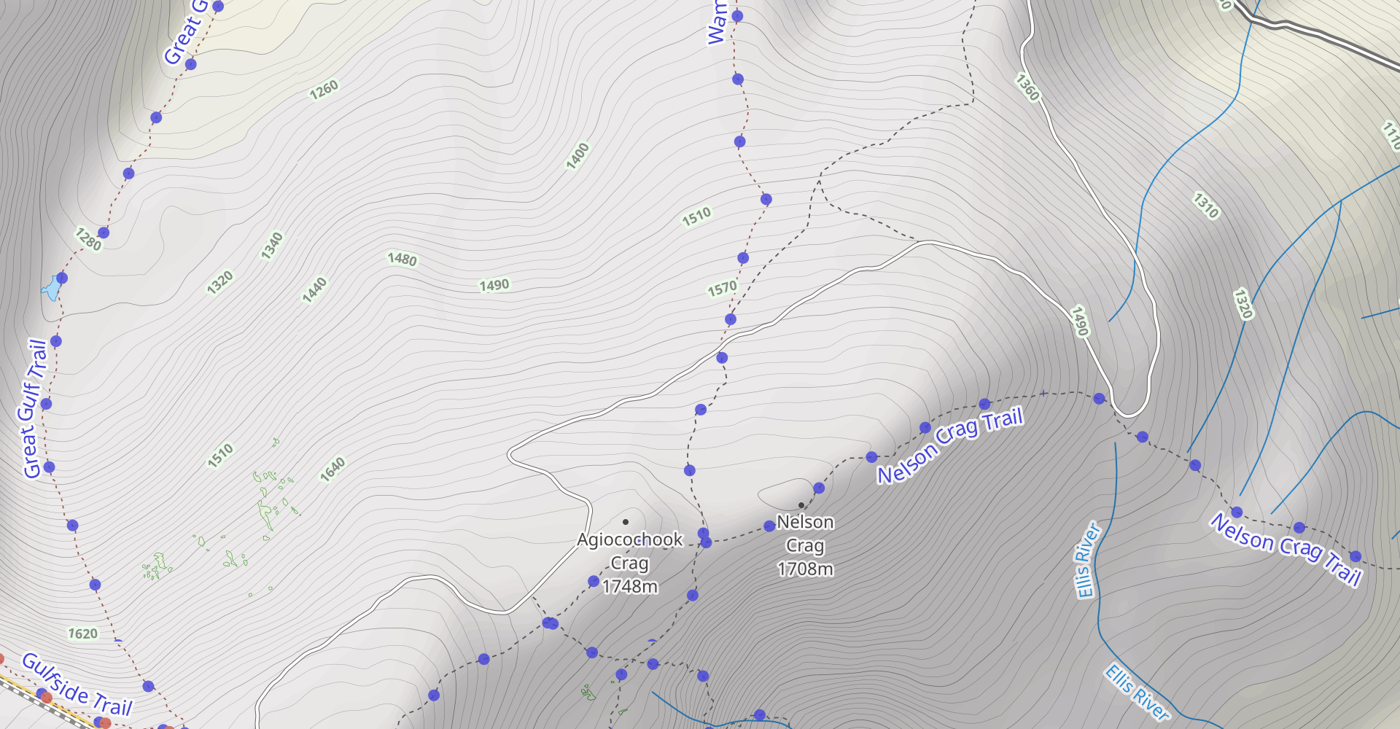Select the Nelson Crag 1708m peak label
The width and height of the screenshot is (1400, 729).
(x=805, y=545)
